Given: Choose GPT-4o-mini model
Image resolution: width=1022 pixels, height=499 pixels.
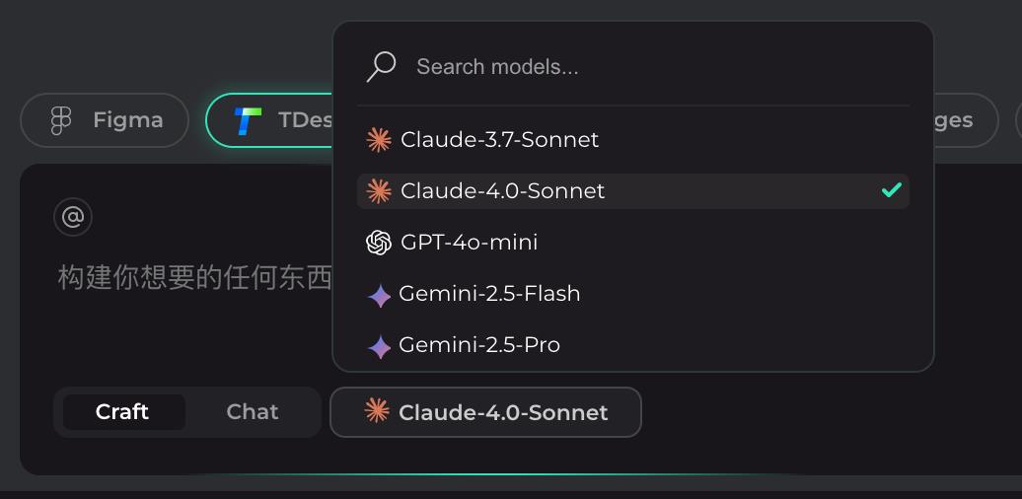Looking at the screenshot, I should [x=633, y=243].
